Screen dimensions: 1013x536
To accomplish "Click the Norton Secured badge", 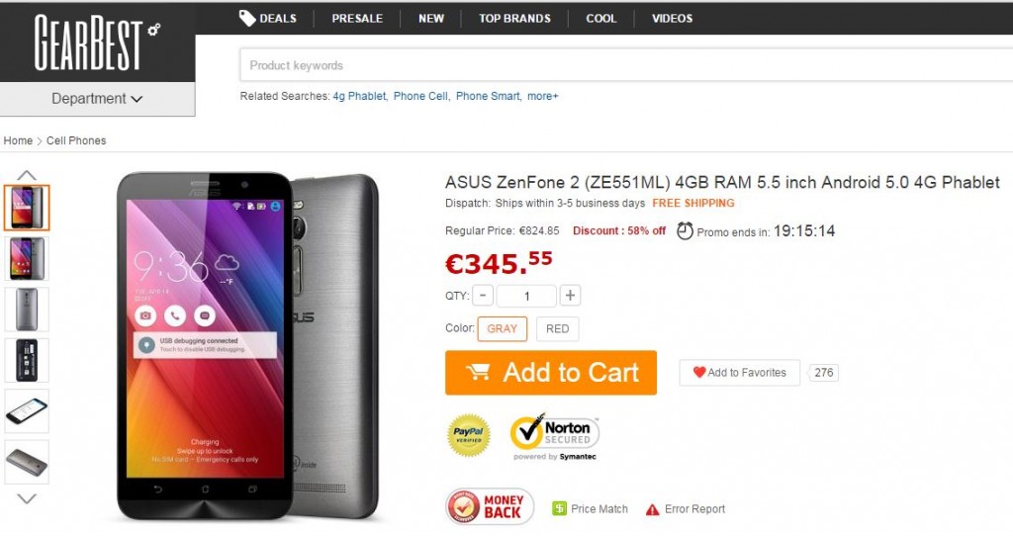I will [555, 435].
